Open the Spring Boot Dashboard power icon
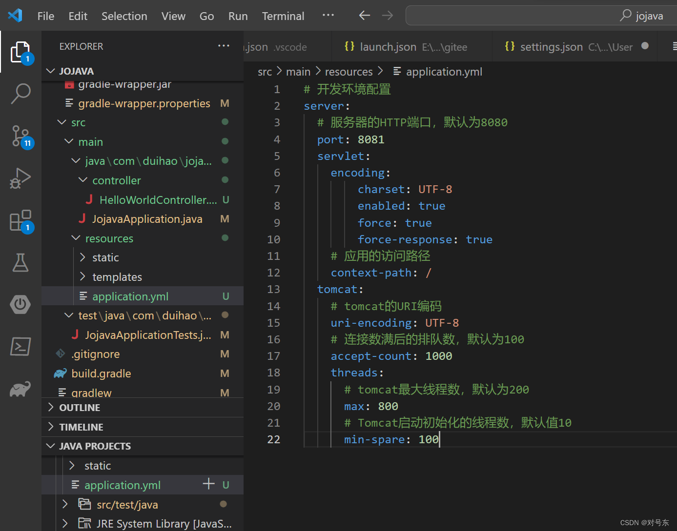This screenshot has width=677, height=531. [21, 304]
